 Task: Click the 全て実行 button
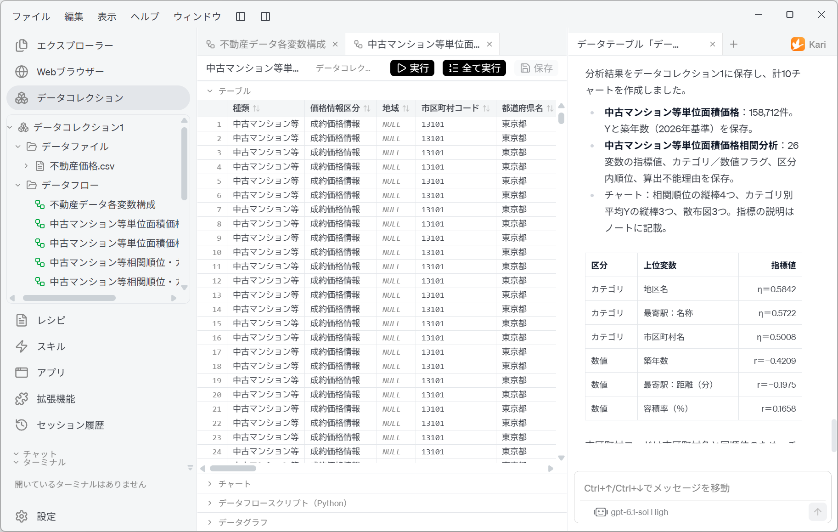(474, 68)
